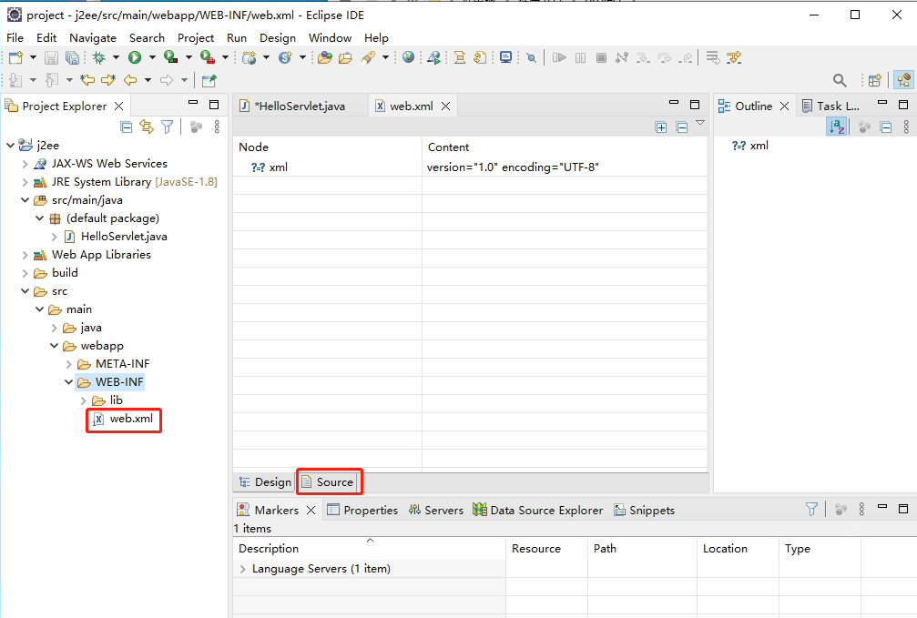Click Project Explorer filter funnel icon
Viewport: 917px width, 618px height.
[168, 127]
